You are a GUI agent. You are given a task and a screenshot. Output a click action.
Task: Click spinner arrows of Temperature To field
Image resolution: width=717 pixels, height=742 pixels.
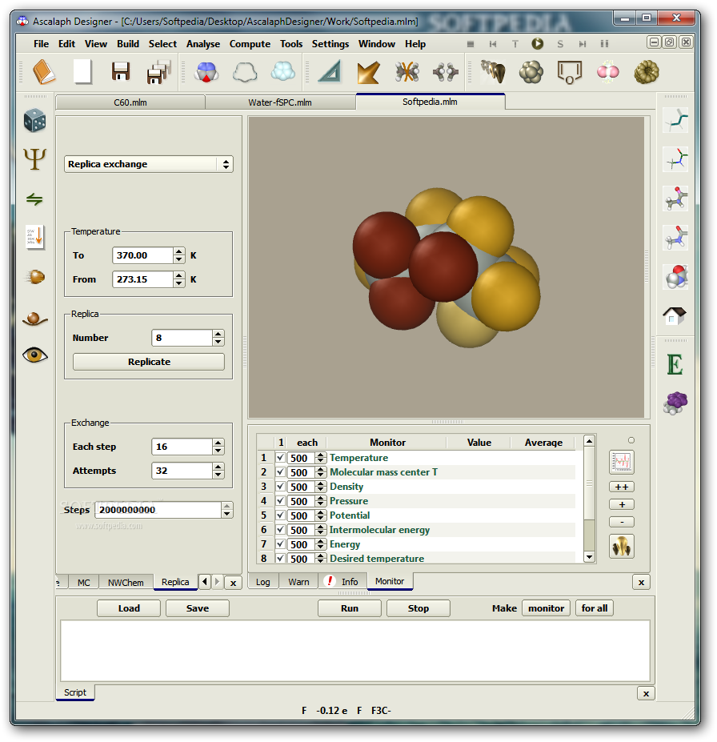(178, 255)
